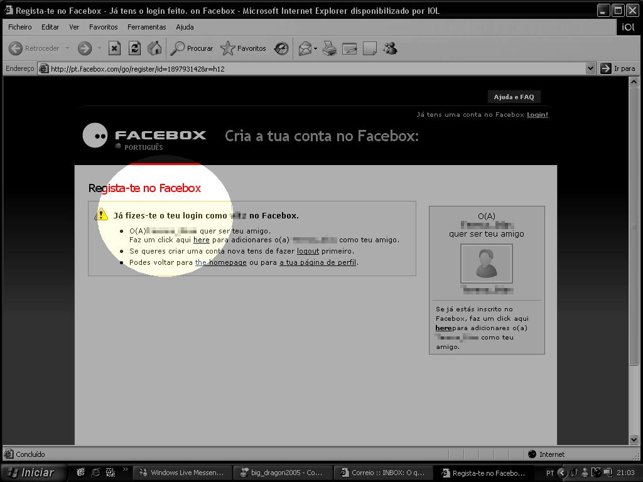Screen dimensions: 643x482
Task: Click the 'Regista-te no Facebox' heading text
Action: coord(145,188)
